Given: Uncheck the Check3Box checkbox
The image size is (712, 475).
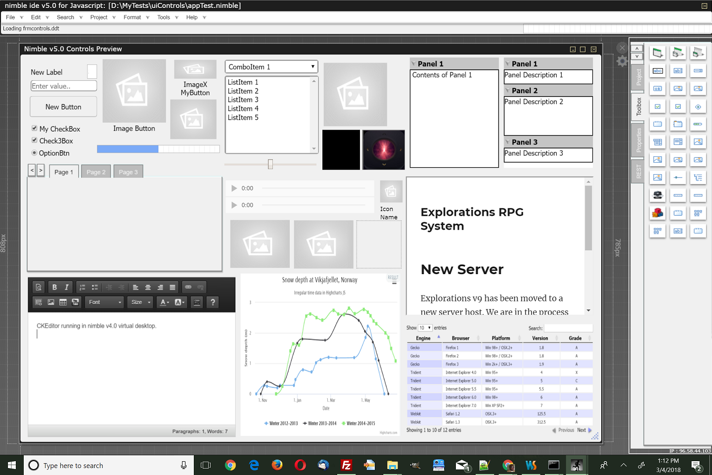Looking at the screenshot, I should point(35,140).
